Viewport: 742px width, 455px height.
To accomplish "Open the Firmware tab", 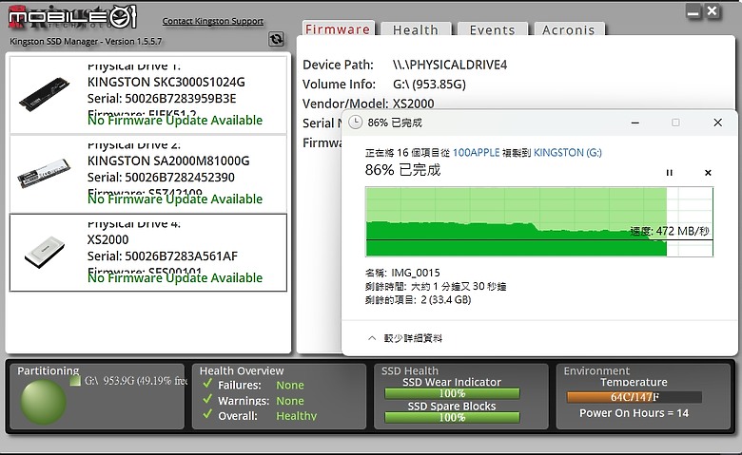I will point(338,28).
